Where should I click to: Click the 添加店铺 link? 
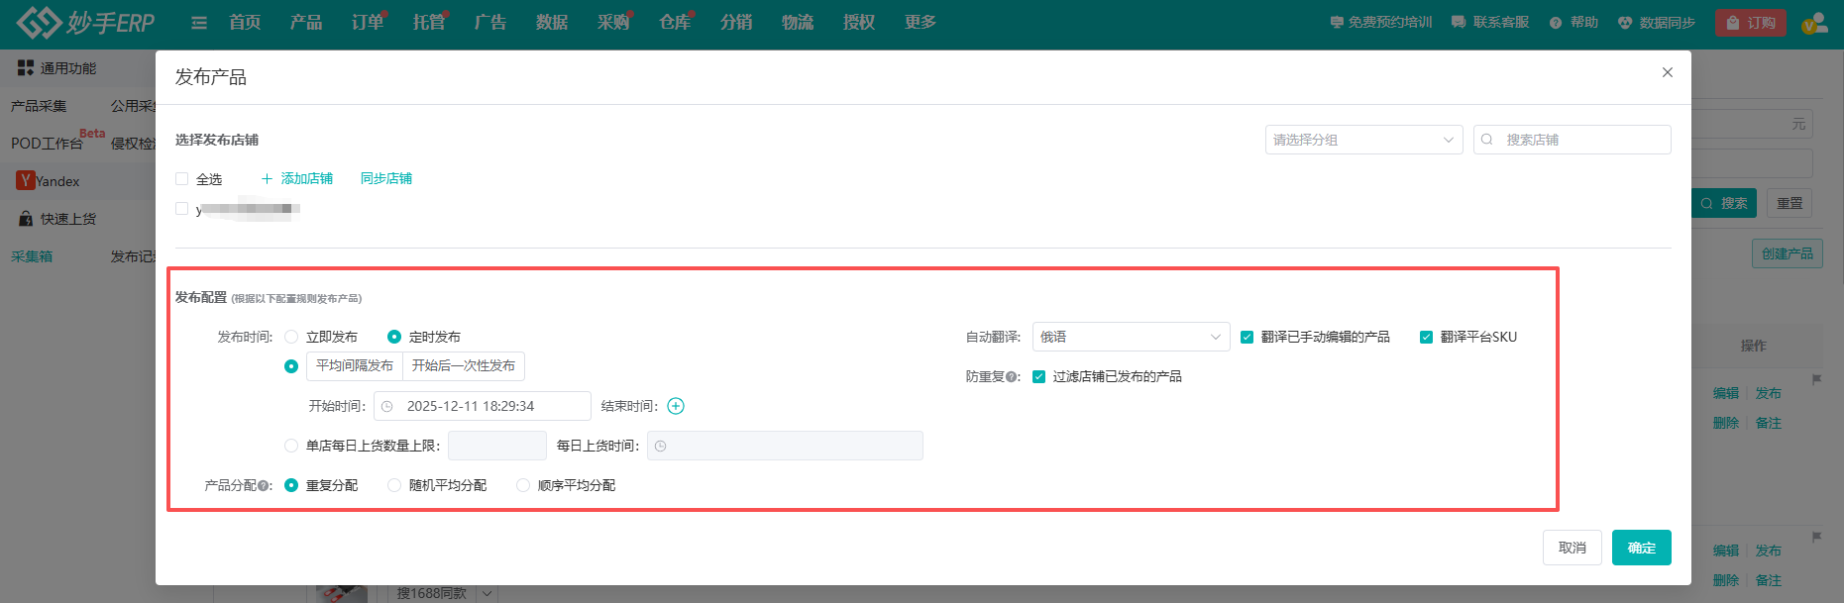(x=297, y=179)
